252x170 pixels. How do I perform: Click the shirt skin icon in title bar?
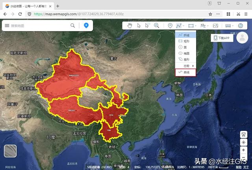coord(219,3)
